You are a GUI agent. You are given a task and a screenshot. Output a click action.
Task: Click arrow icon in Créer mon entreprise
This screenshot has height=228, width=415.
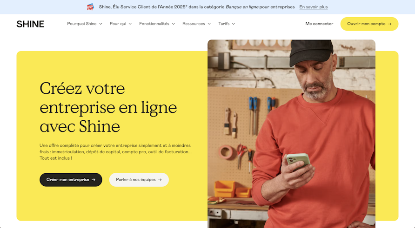94,180
